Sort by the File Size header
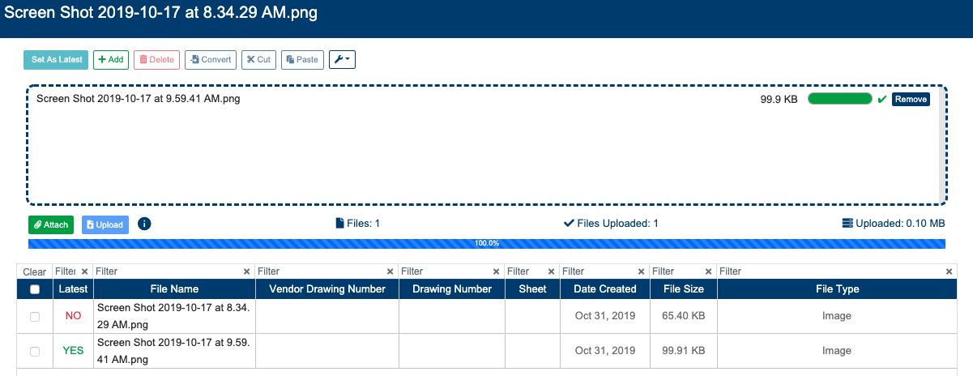This screenshot has width=973, height=376. point(684,289)
